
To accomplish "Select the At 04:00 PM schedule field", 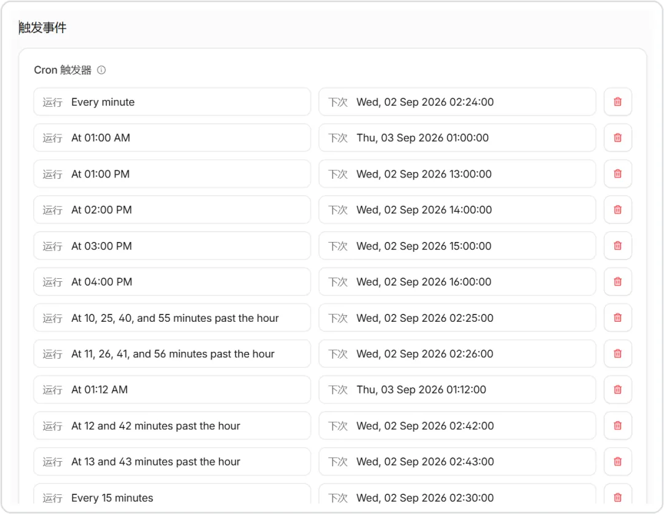I will tap(172, 282).
